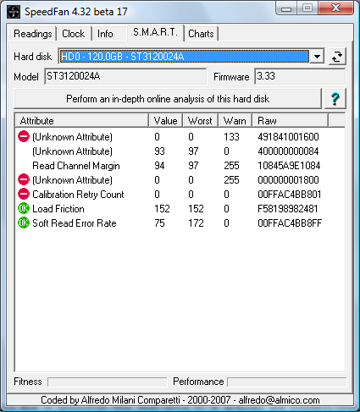Select the Load Friction row label

point(58,209)
